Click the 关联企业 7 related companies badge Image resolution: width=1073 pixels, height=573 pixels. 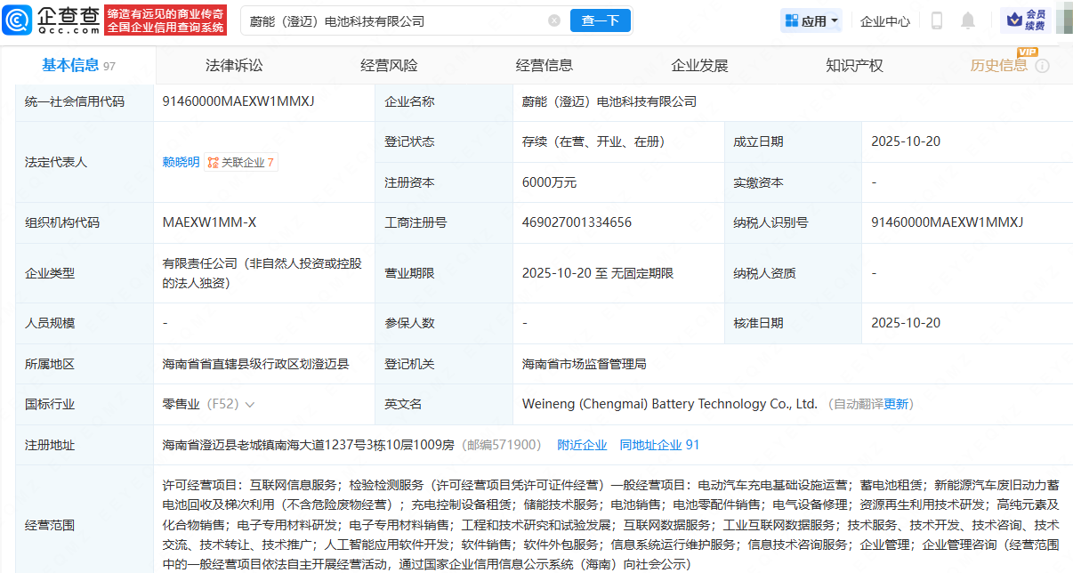pyautogui.click(x=241, y=162)
